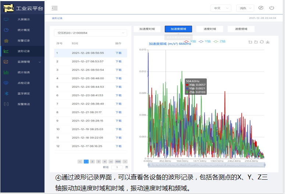Viewport: 285px width, 194px height.
Task: Click 下载 for the 2021-12-27 08:53:57 record
Action: 118,61
